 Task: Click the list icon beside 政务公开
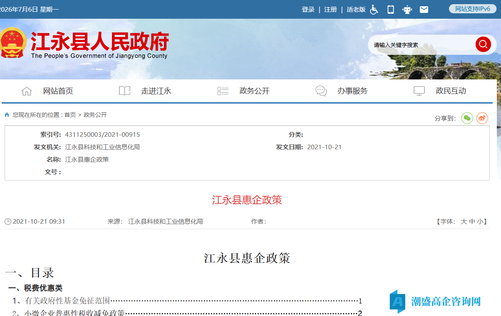coord(223,91)
